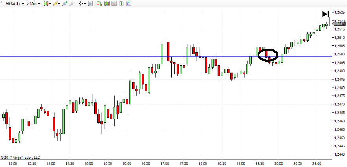Expand the drawing tools dropdown arrow

click(59, 4)
